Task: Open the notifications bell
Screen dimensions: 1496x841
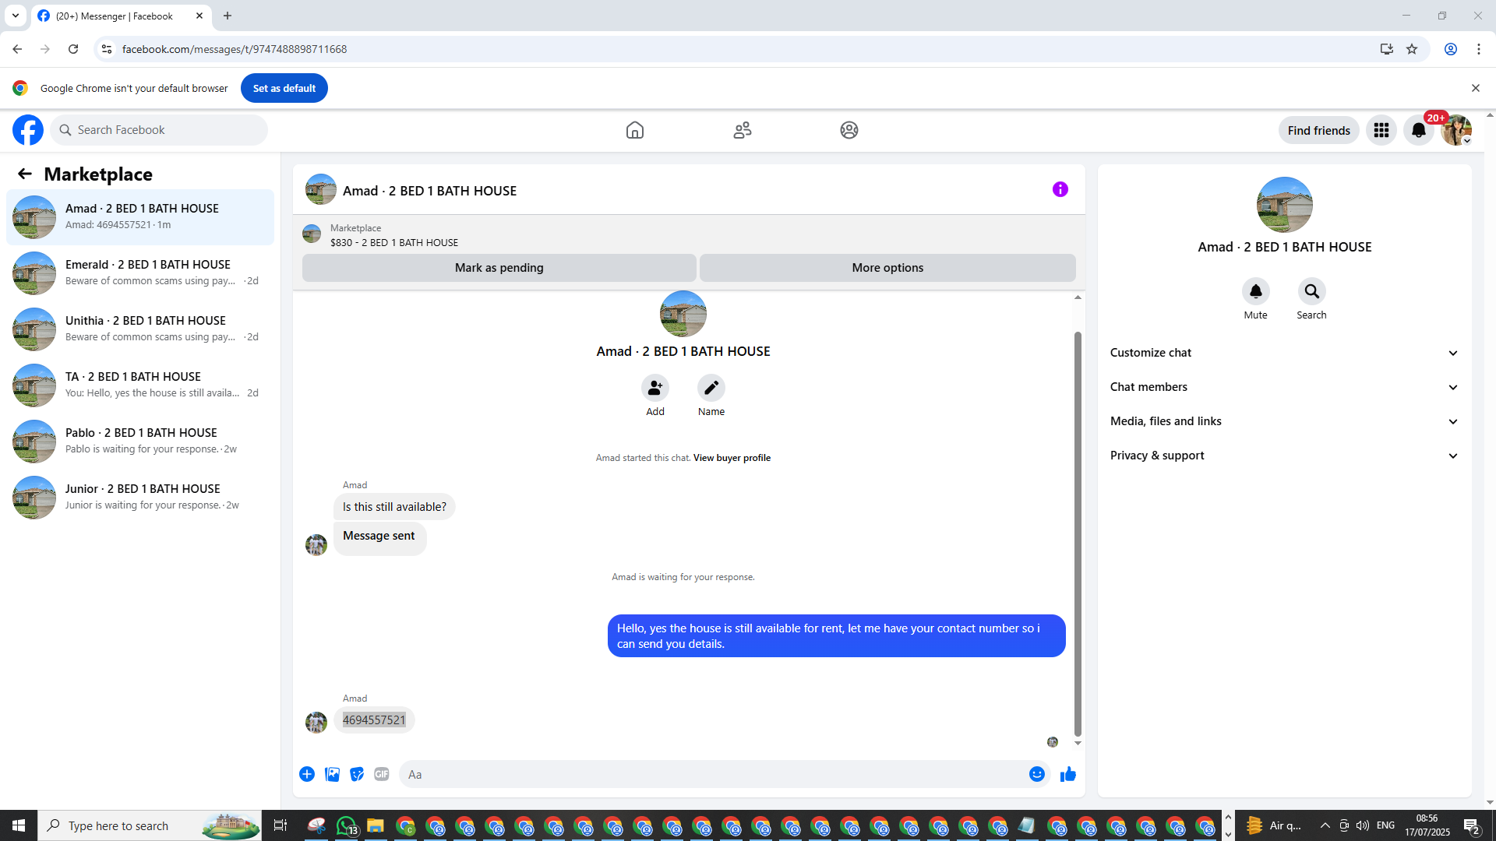Action: point(1419,130)
